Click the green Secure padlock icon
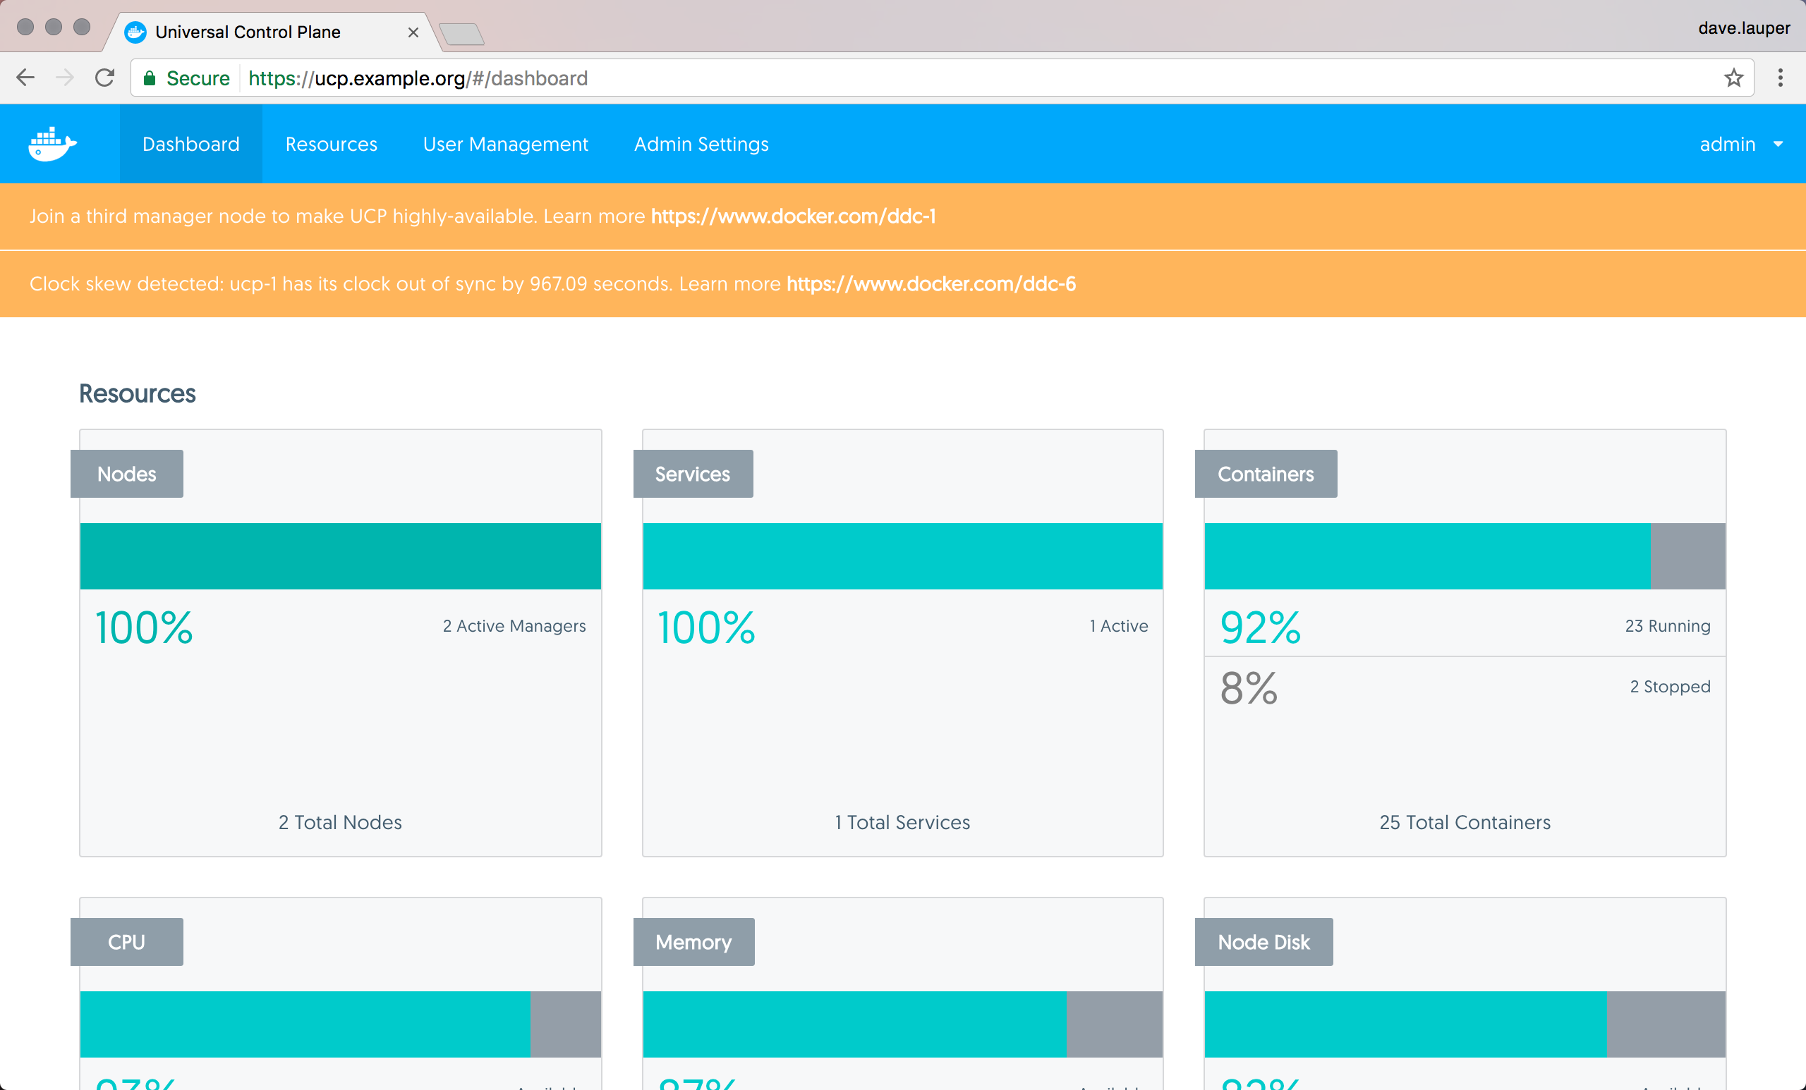 150,78
